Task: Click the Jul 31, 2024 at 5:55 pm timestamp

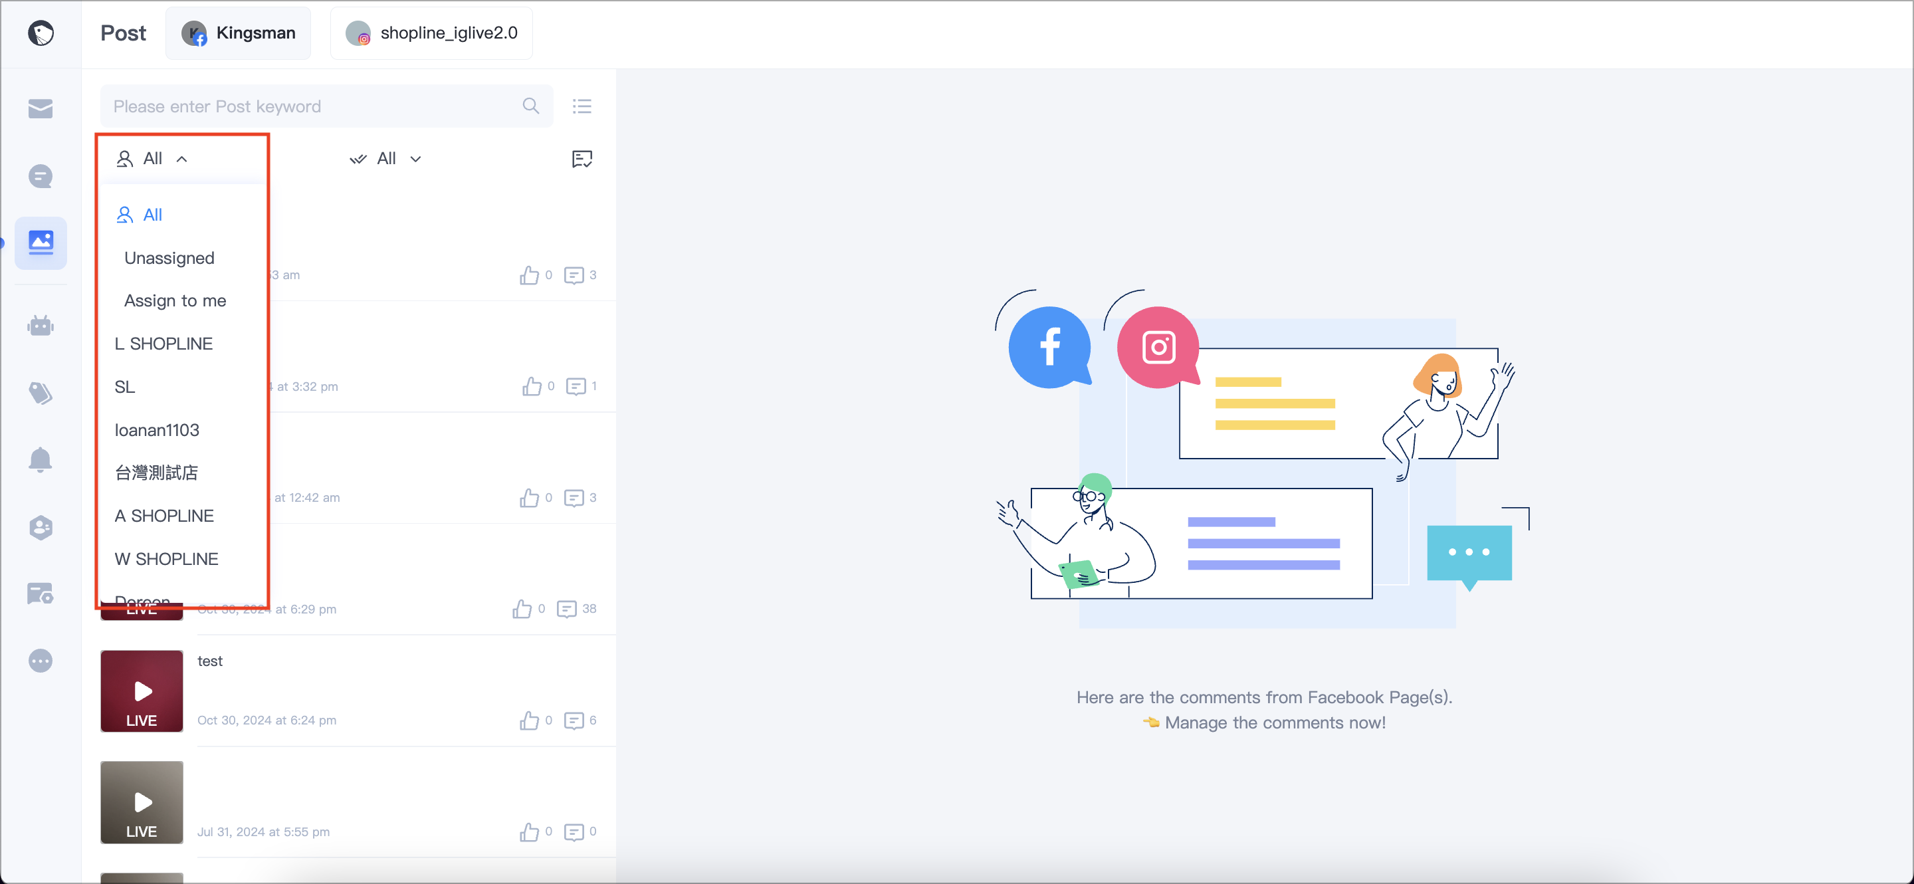Action: (264, 831)
